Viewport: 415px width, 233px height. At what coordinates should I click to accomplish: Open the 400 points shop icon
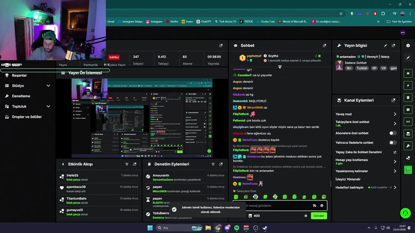coord(250,216)
